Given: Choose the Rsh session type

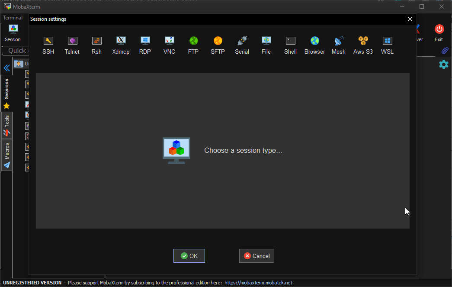Looking at the screenshot, I should 96,45.
